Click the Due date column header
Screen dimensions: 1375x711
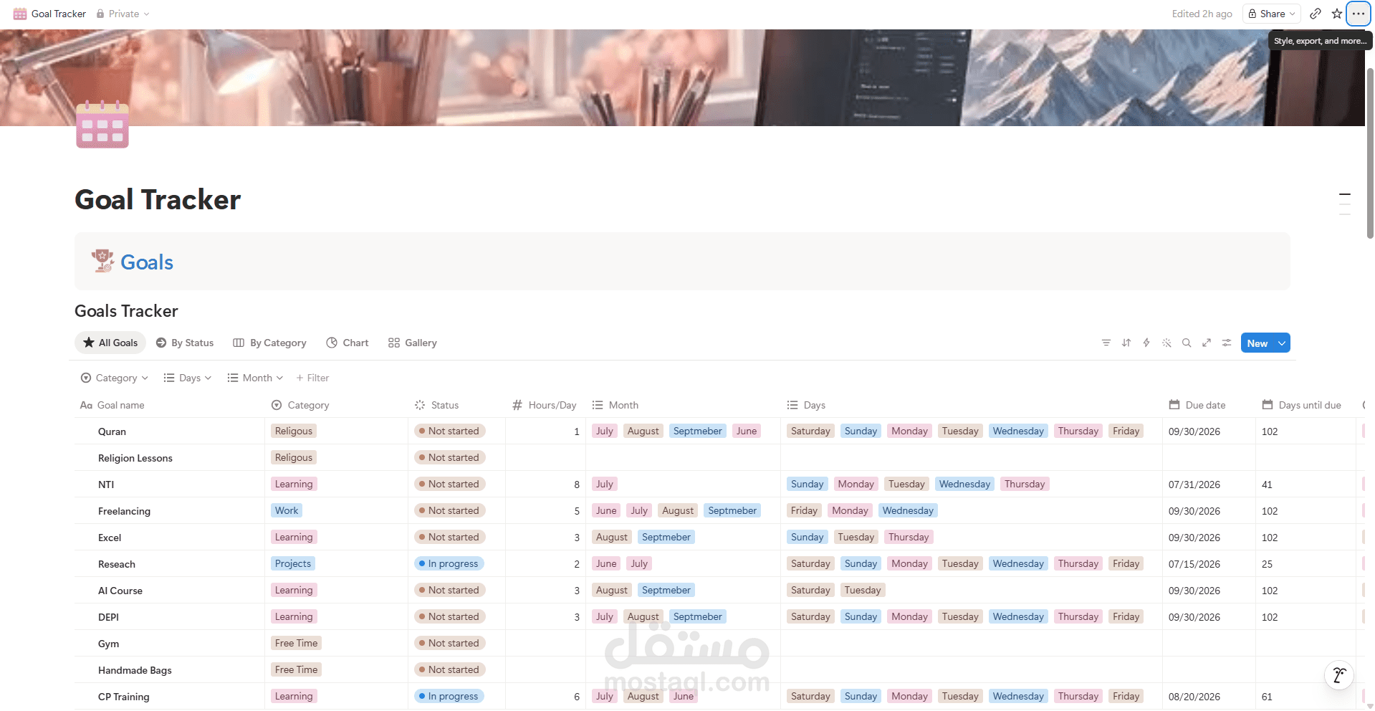[x=1209, y=405]
